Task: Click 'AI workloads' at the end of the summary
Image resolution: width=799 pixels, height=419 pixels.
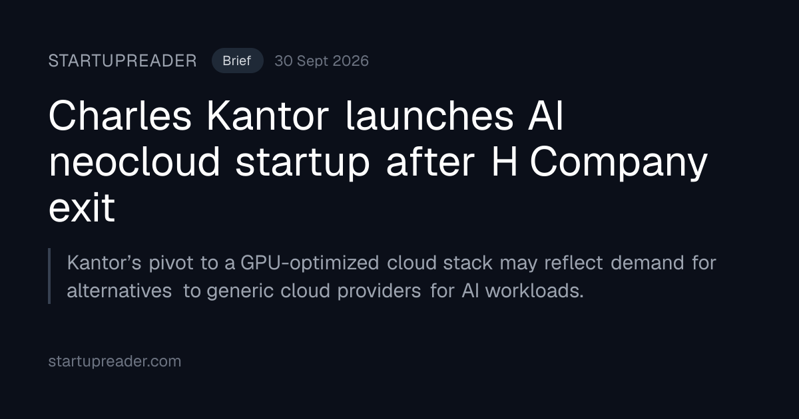Action: click(x=521, y=291)
